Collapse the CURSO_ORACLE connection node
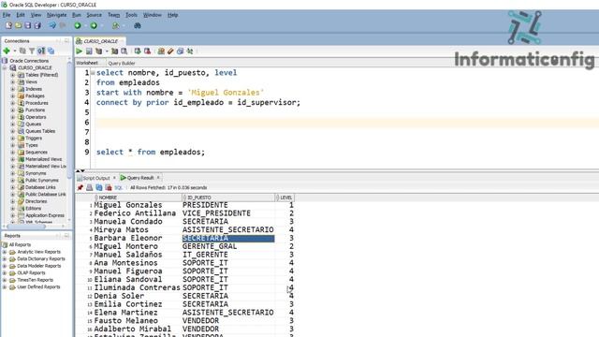Screen dimensions: 599x337 coord(5,67)
